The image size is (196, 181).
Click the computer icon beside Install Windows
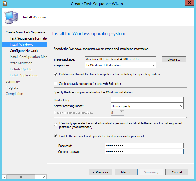pyautogui.click(x=11, y=17)
